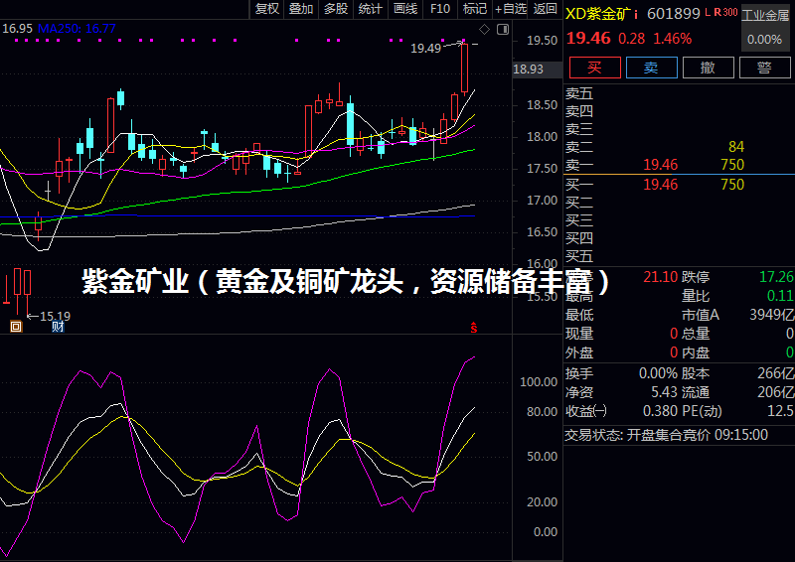Click the red S marker on chart

tap(474, 328)
